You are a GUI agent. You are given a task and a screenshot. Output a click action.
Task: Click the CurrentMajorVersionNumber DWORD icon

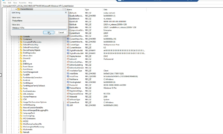pyautogui.click(x=68, y=39)
